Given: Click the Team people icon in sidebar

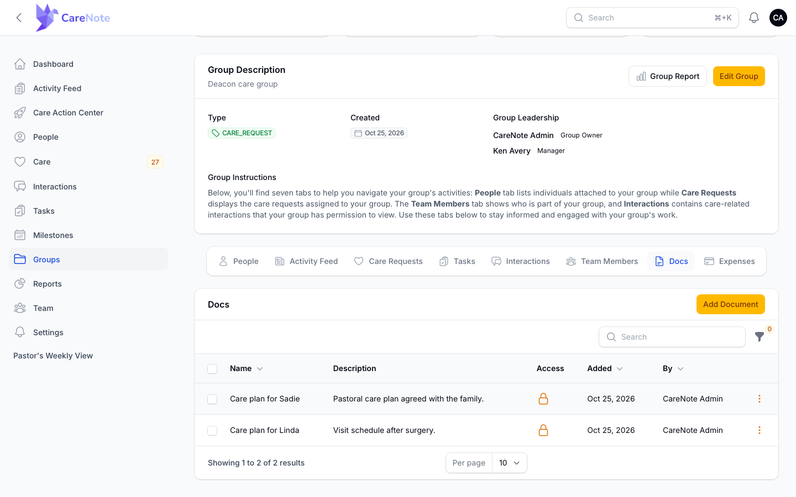Looking at the screenshot, I should [20, 308].
